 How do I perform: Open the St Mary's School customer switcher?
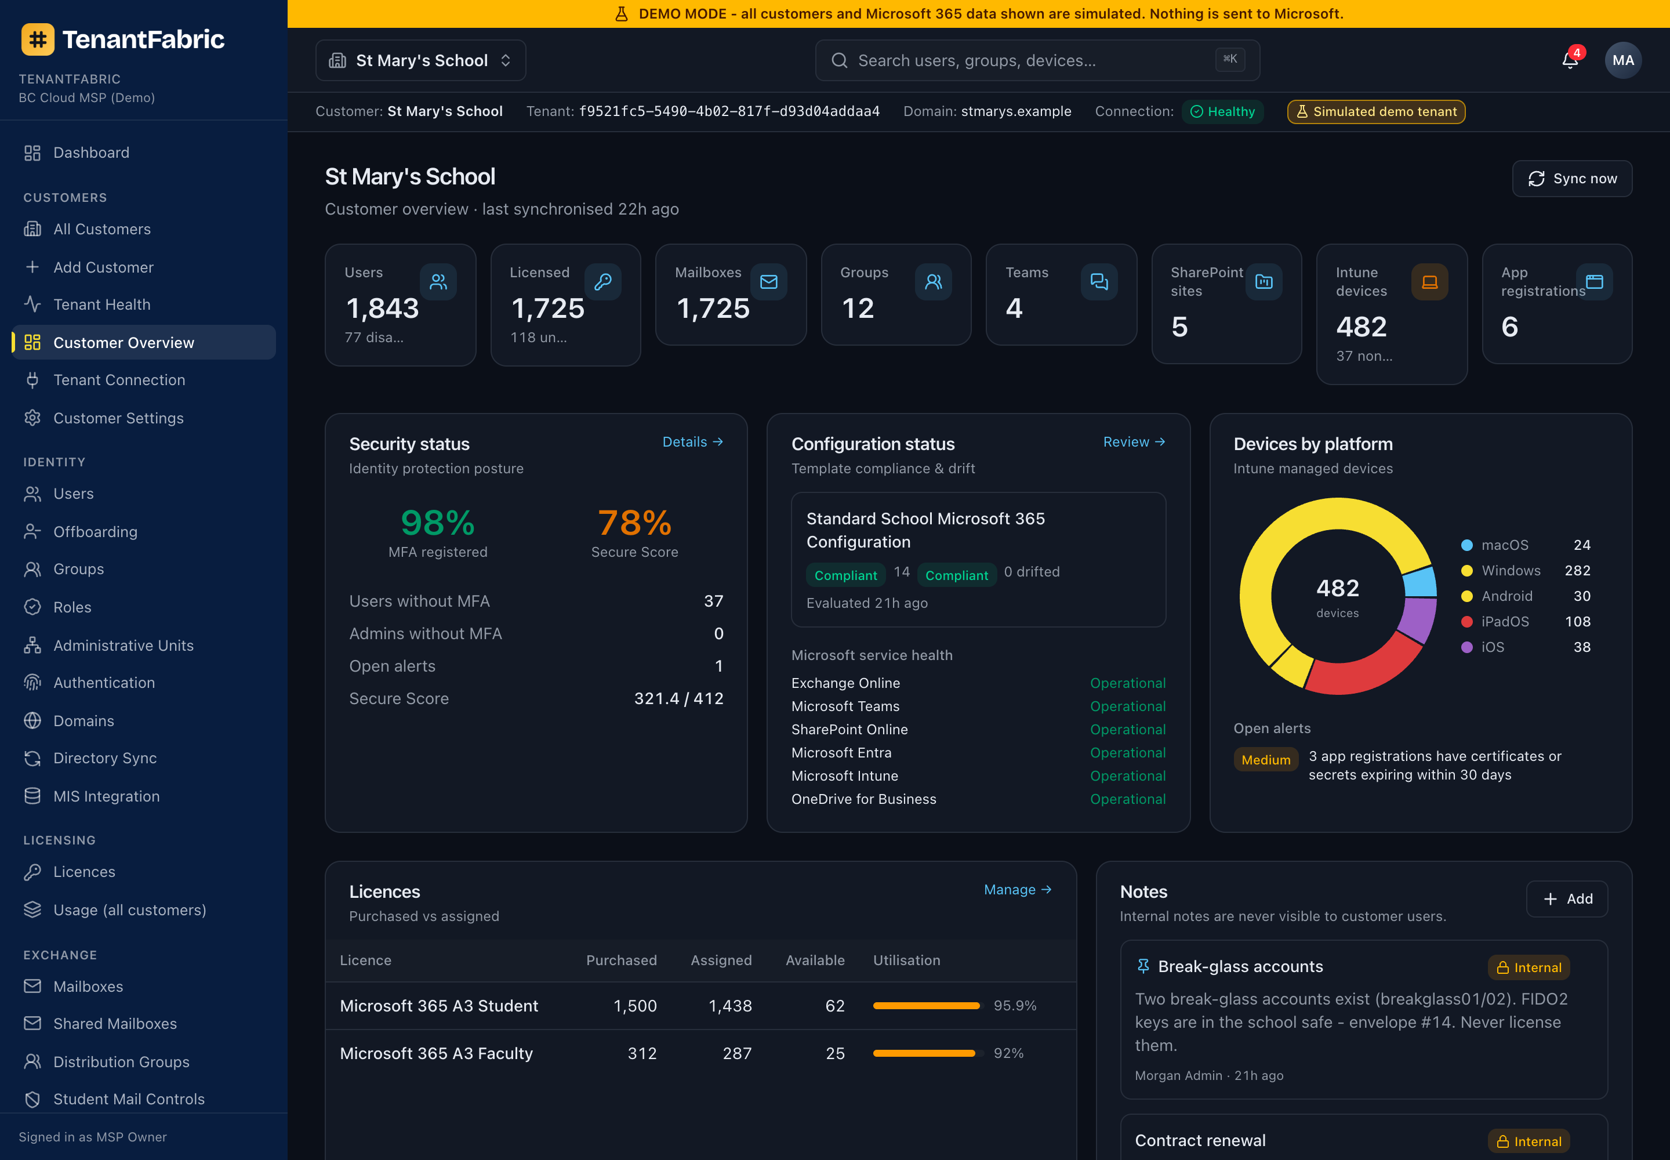pyautogui.click(x=421, y=60)
